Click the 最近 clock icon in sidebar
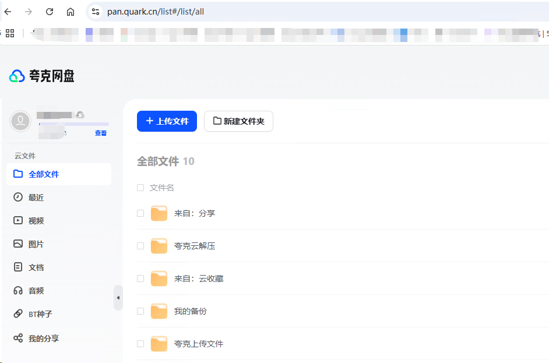This screenshot has height=363, width=549. coord(18,198)
